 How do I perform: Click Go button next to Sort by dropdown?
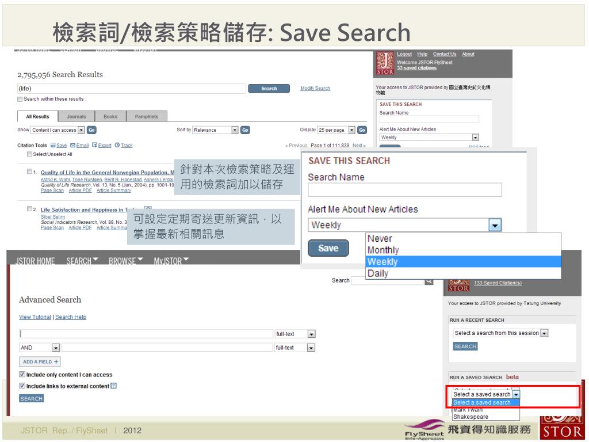pyautogui.click(x=245, y=130)
